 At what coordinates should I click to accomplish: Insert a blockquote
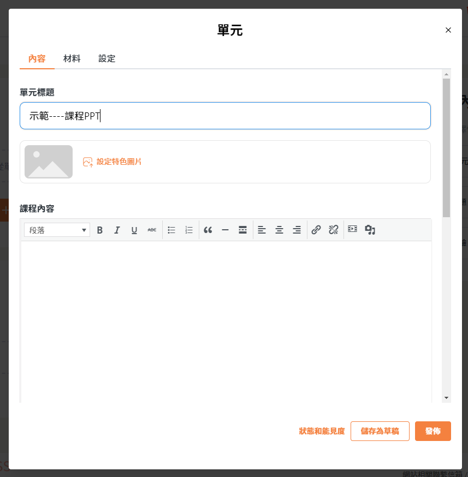coord(208,230)
